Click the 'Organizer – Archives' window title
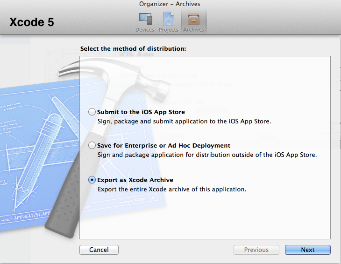 click(x=170, y=4)
